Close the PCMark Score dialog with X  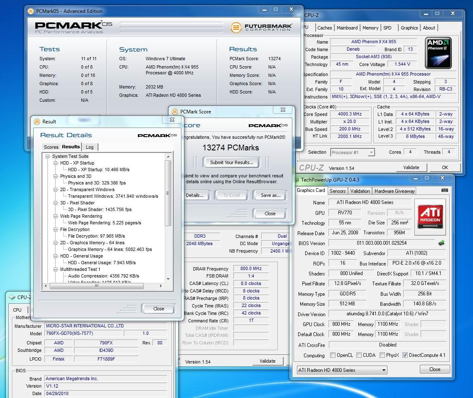(283, 110)
